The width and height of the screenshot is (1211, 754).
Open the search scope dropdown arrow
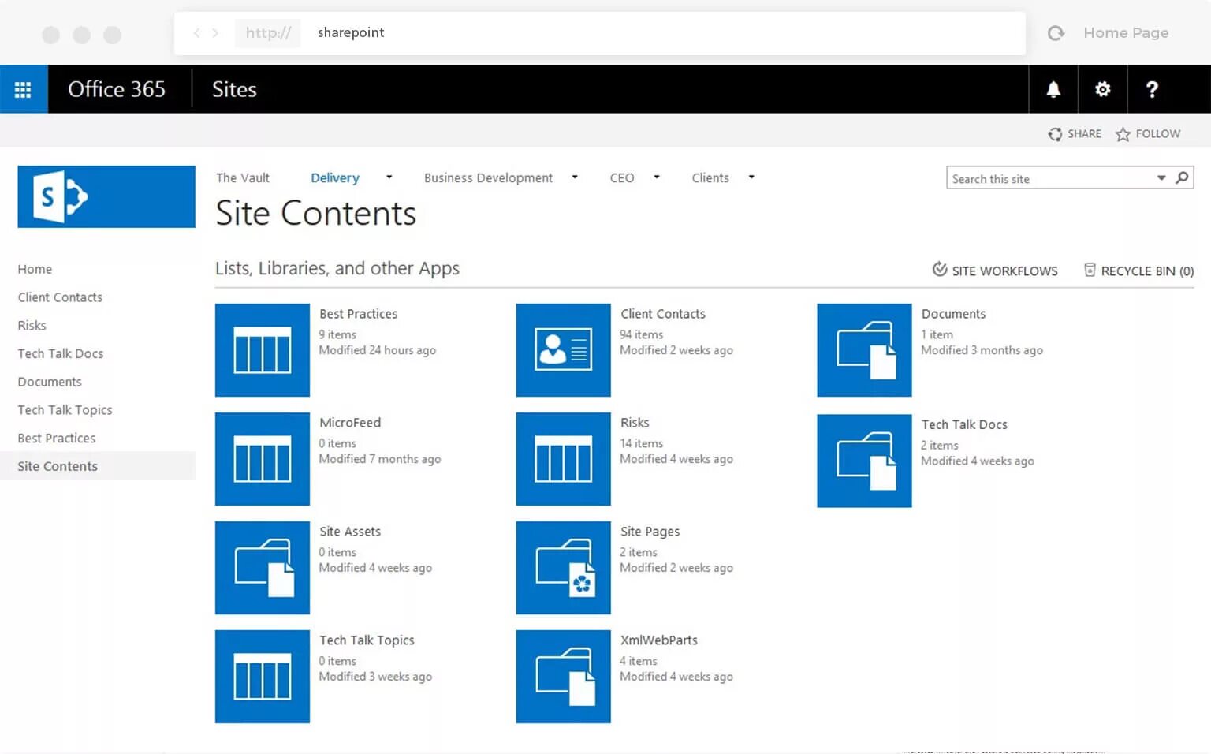(x=1161, y=178)
